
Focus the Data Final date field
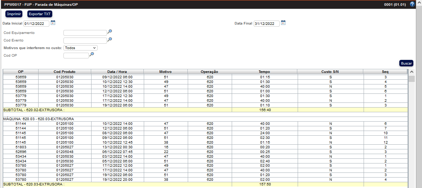click(266, 24)
